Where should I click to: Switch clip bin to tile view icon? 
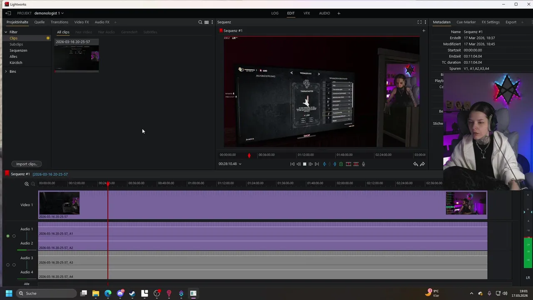[206, 22]
